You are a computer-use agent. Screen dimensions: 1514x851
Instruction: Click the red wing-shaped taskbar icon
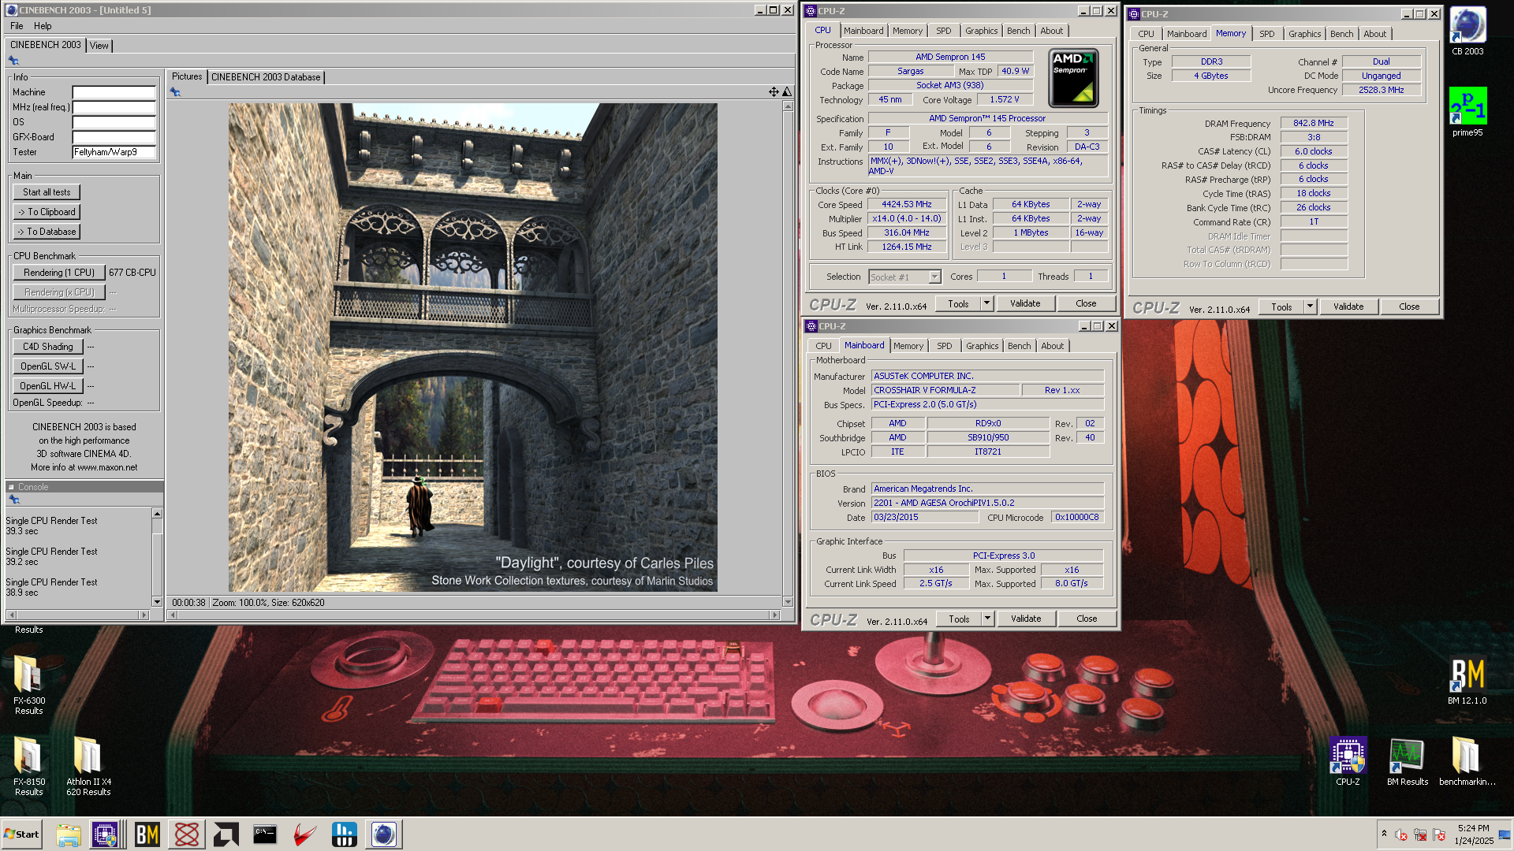coord(304,834)
